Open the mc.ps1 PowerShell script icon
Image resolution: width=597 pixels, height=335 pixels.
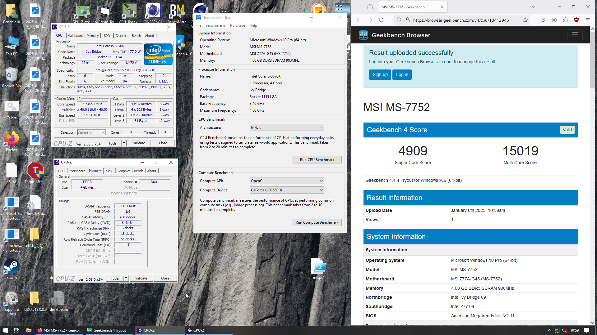click(319, 269)
